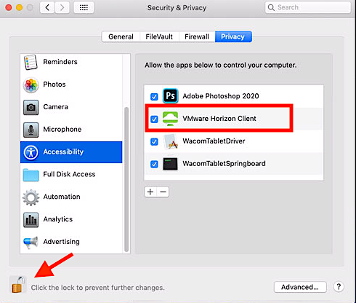Toggle the WacomTabletSpringboard checkbox
The image size is (356, 303).
[154, 164]
